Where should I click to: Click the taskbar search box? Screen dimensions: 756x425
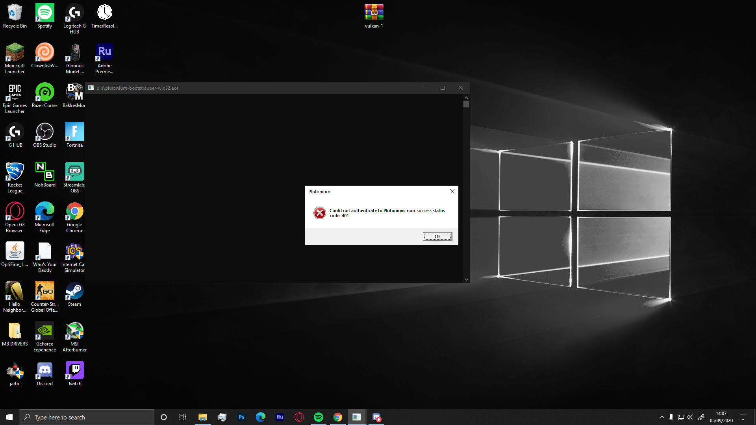click(x=87, y=417)
